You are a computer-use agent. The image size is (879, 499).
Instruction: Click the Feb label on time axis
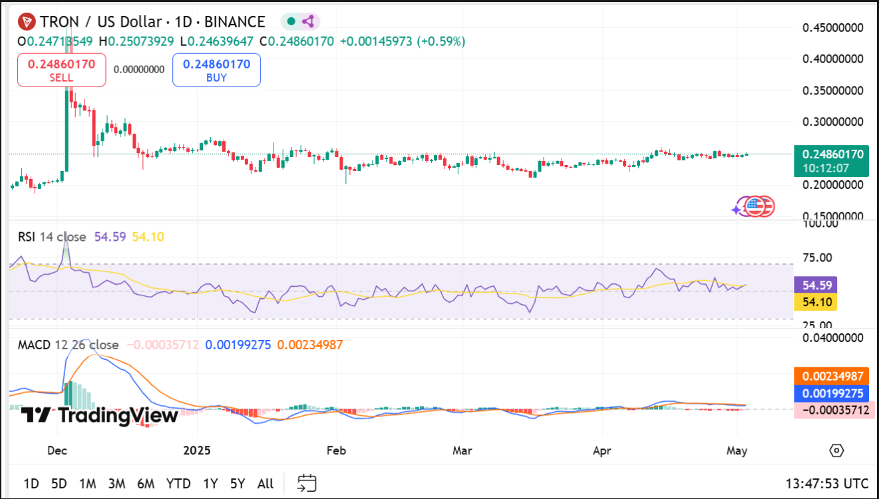336,450
